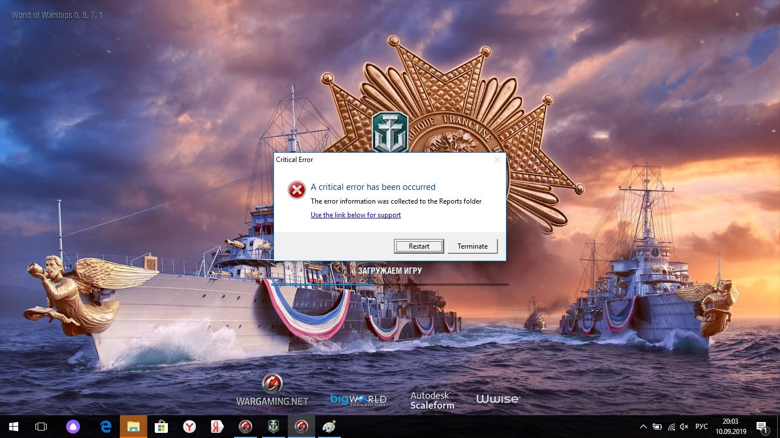
Task: Switch to World of Warships taskbar icon
Action: (273, 427)
